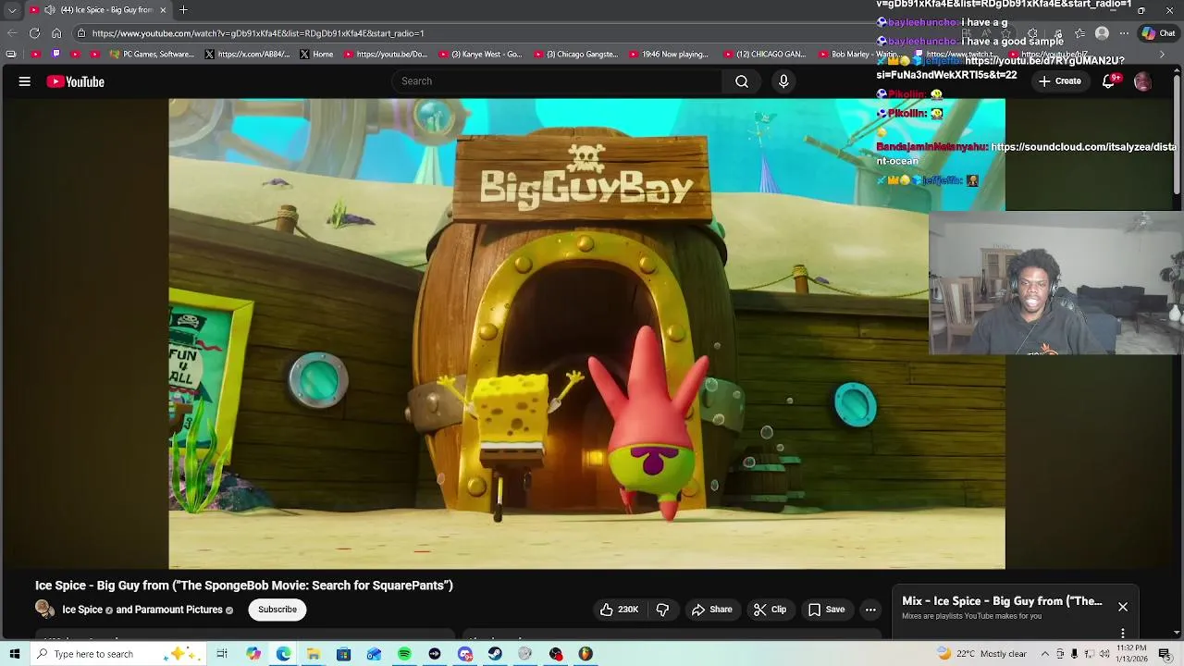
Task: Clip the video with scissors button
Action: click(770, 610)
